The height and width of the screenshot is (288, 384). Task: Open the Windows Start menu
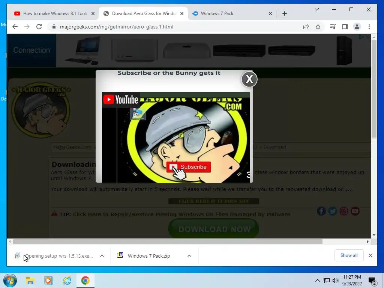pyautogui.click(x=10, y=280)
